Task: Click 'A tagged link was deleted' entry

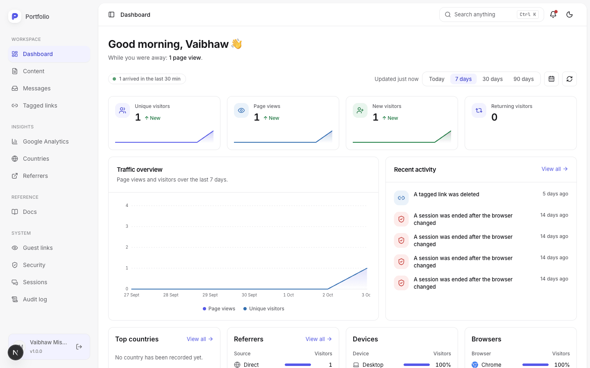Action: tap(481, 198)
